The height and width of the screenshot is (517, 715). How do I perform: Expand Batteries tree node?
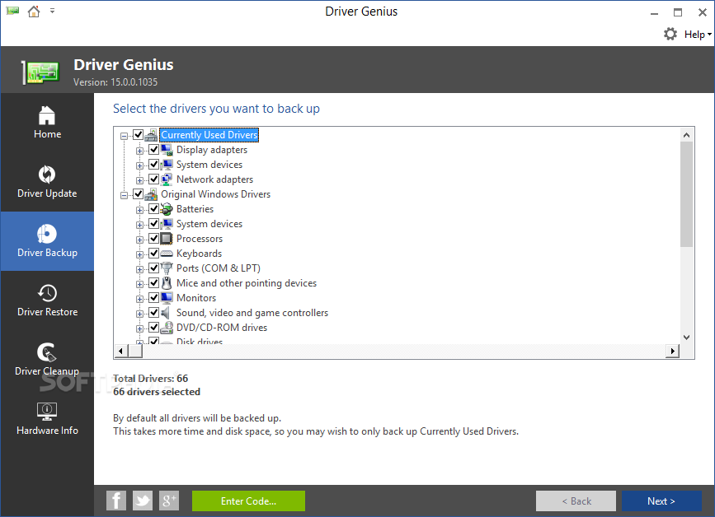tap(139, 210)
